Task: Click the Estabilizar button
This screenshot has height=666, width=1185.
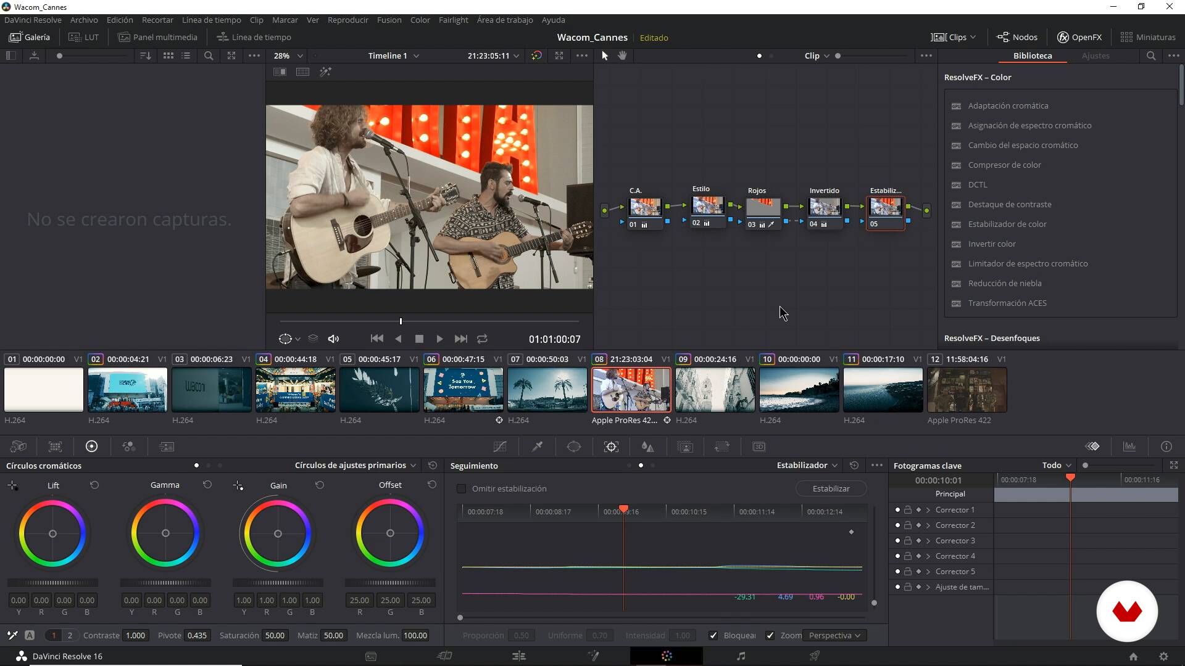Action: pos(831,488)
